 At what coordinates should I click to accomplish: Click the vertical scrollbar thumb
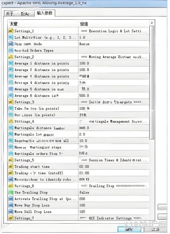tap(152, 82)
